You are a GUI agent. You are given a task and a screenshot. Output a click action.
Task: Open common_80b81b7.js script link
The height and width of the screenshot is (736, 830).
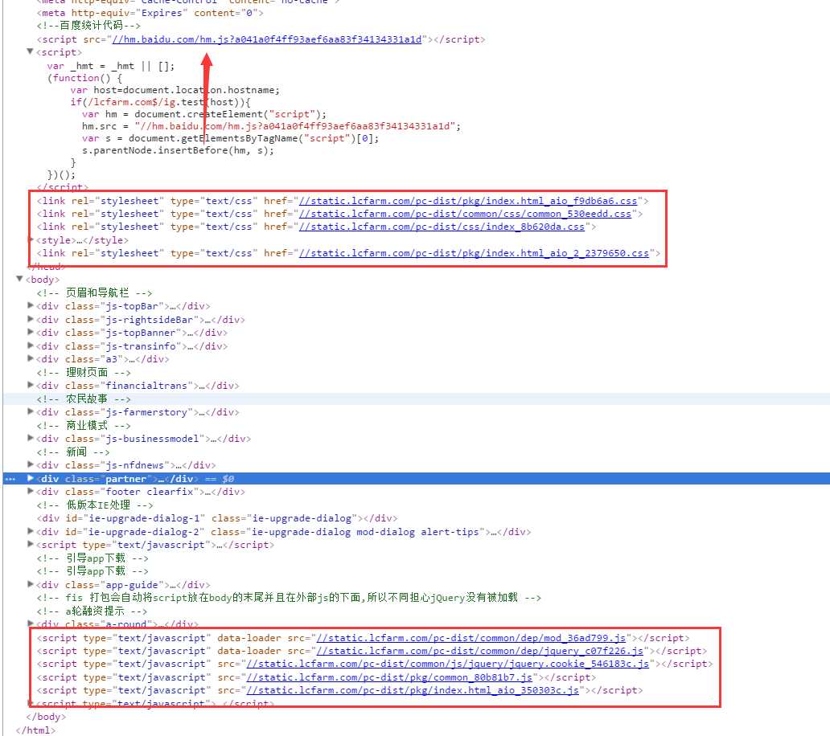point(389,677)
